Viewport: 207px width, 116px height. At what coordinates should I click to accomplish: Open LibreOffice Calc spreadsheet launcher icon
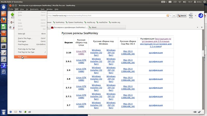(4, 27)
